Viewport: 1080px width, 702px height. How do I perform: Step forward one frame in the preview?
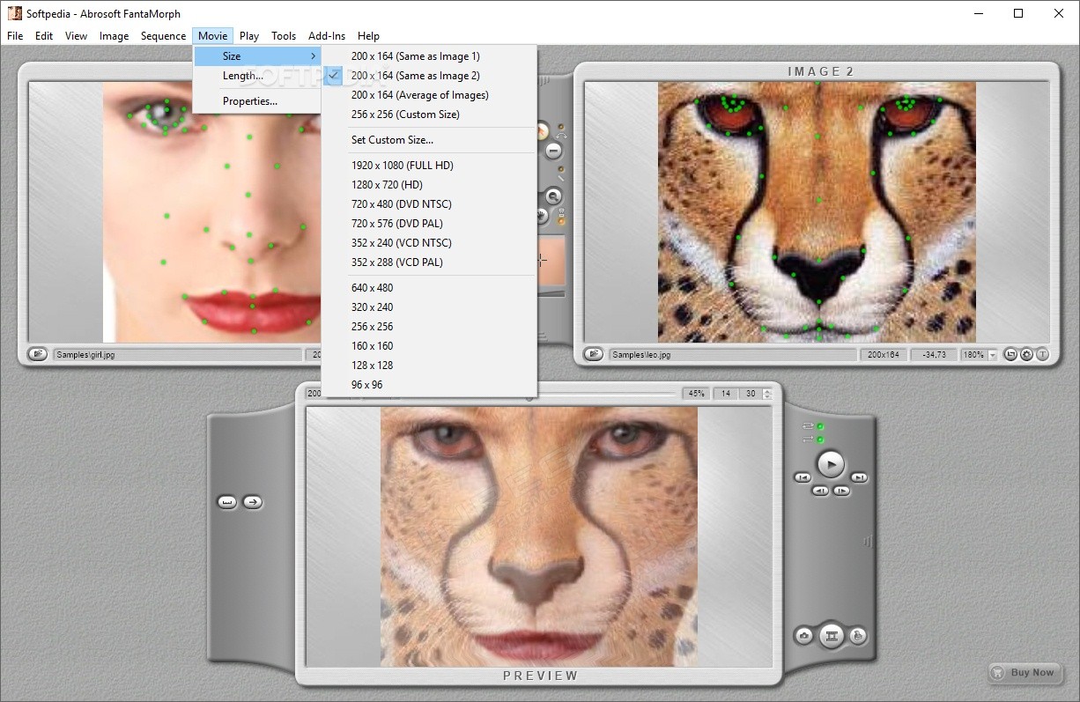click(841, 491)
